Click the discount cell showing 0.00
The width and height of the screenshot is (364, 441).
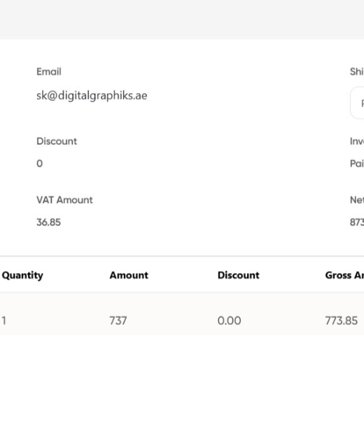(230, 321)
